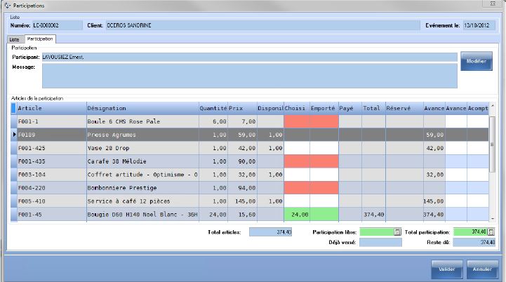
Task: Click the Quantité column header
Action: point(213,108)
